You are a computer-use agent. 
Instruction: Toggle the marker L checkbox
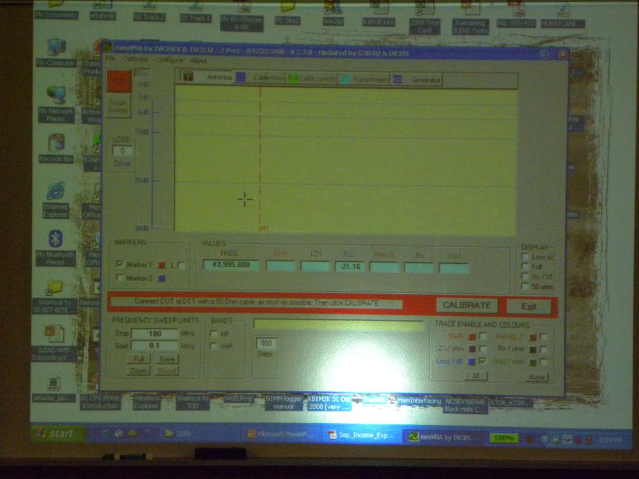pos(181,265)
